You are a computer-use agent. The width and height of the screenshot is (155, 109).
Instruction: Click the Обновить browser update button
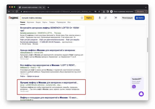[140, 12]
